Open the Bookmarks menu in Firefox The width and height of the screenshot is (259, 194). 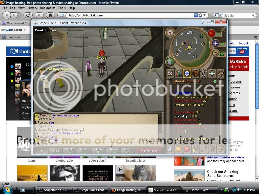(48, 8)
